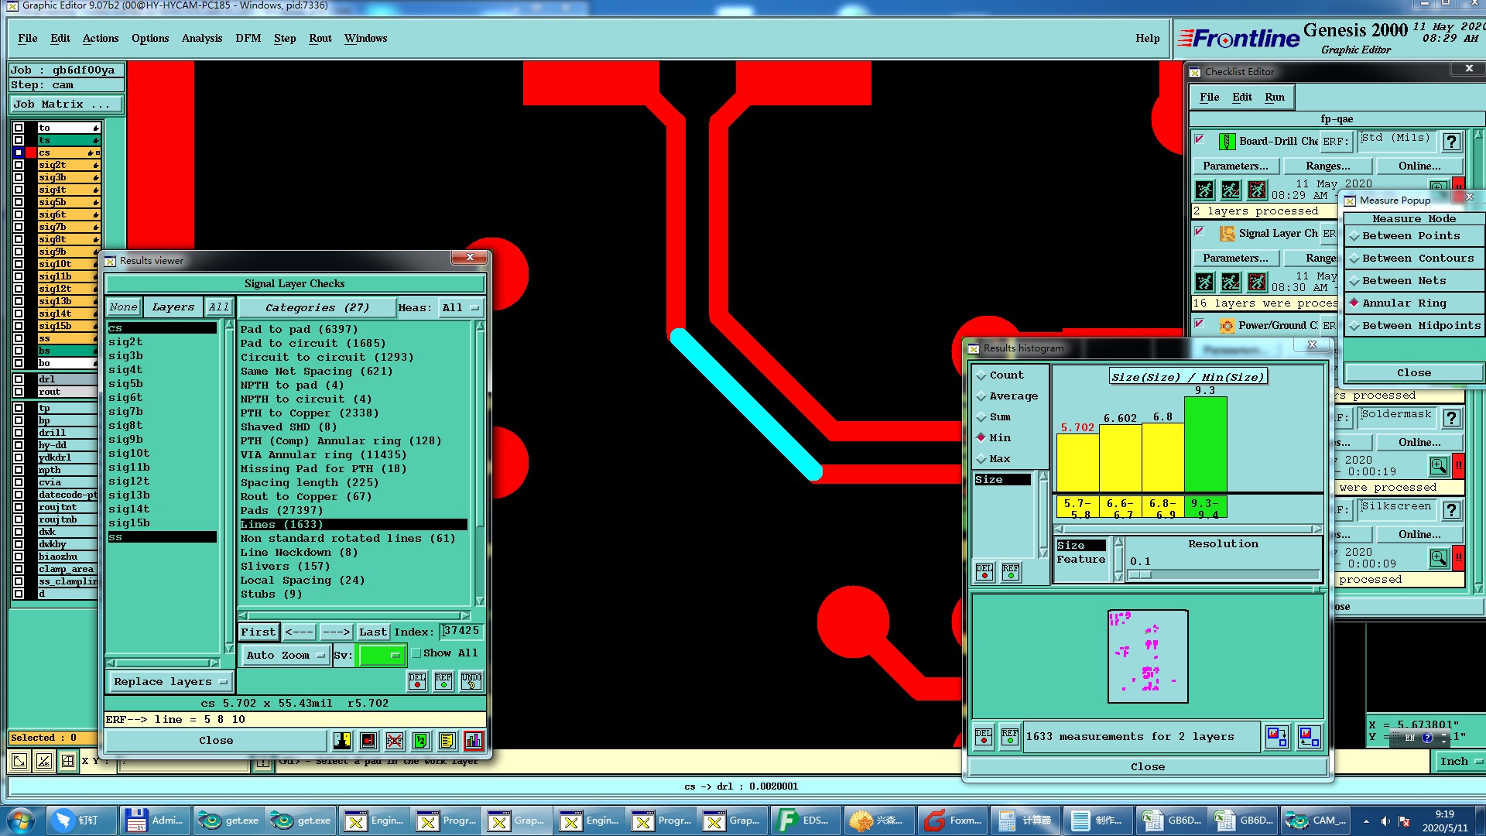The image size is (1486, 836).
Task: Click the Soldermask results magnifier icon
Action: [1438, 465]
